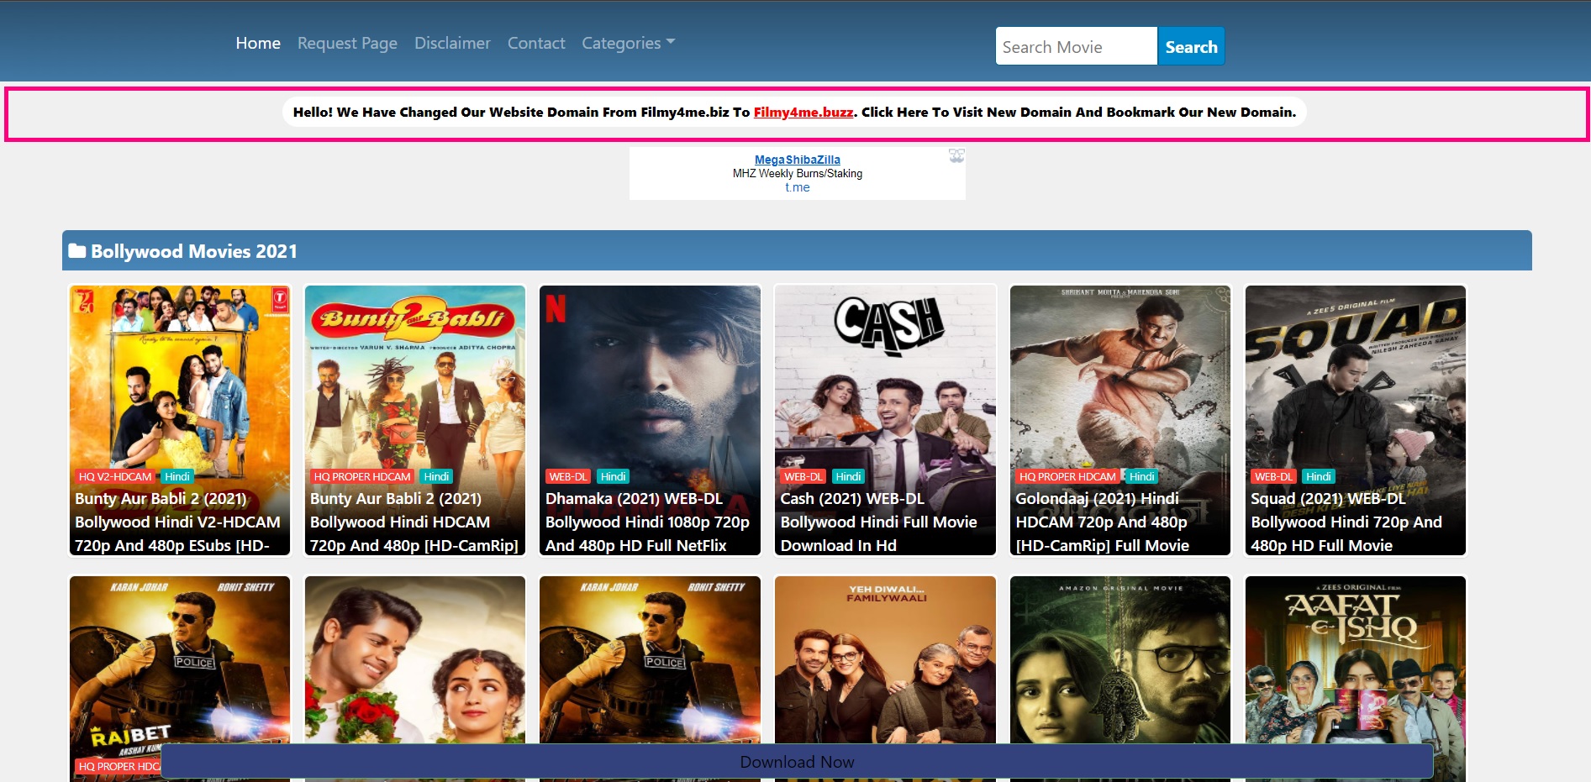1591x782 pixels.
Task: Expand the Categories dropdown menu
Action: pyautogui.click(x=628, y=43)
